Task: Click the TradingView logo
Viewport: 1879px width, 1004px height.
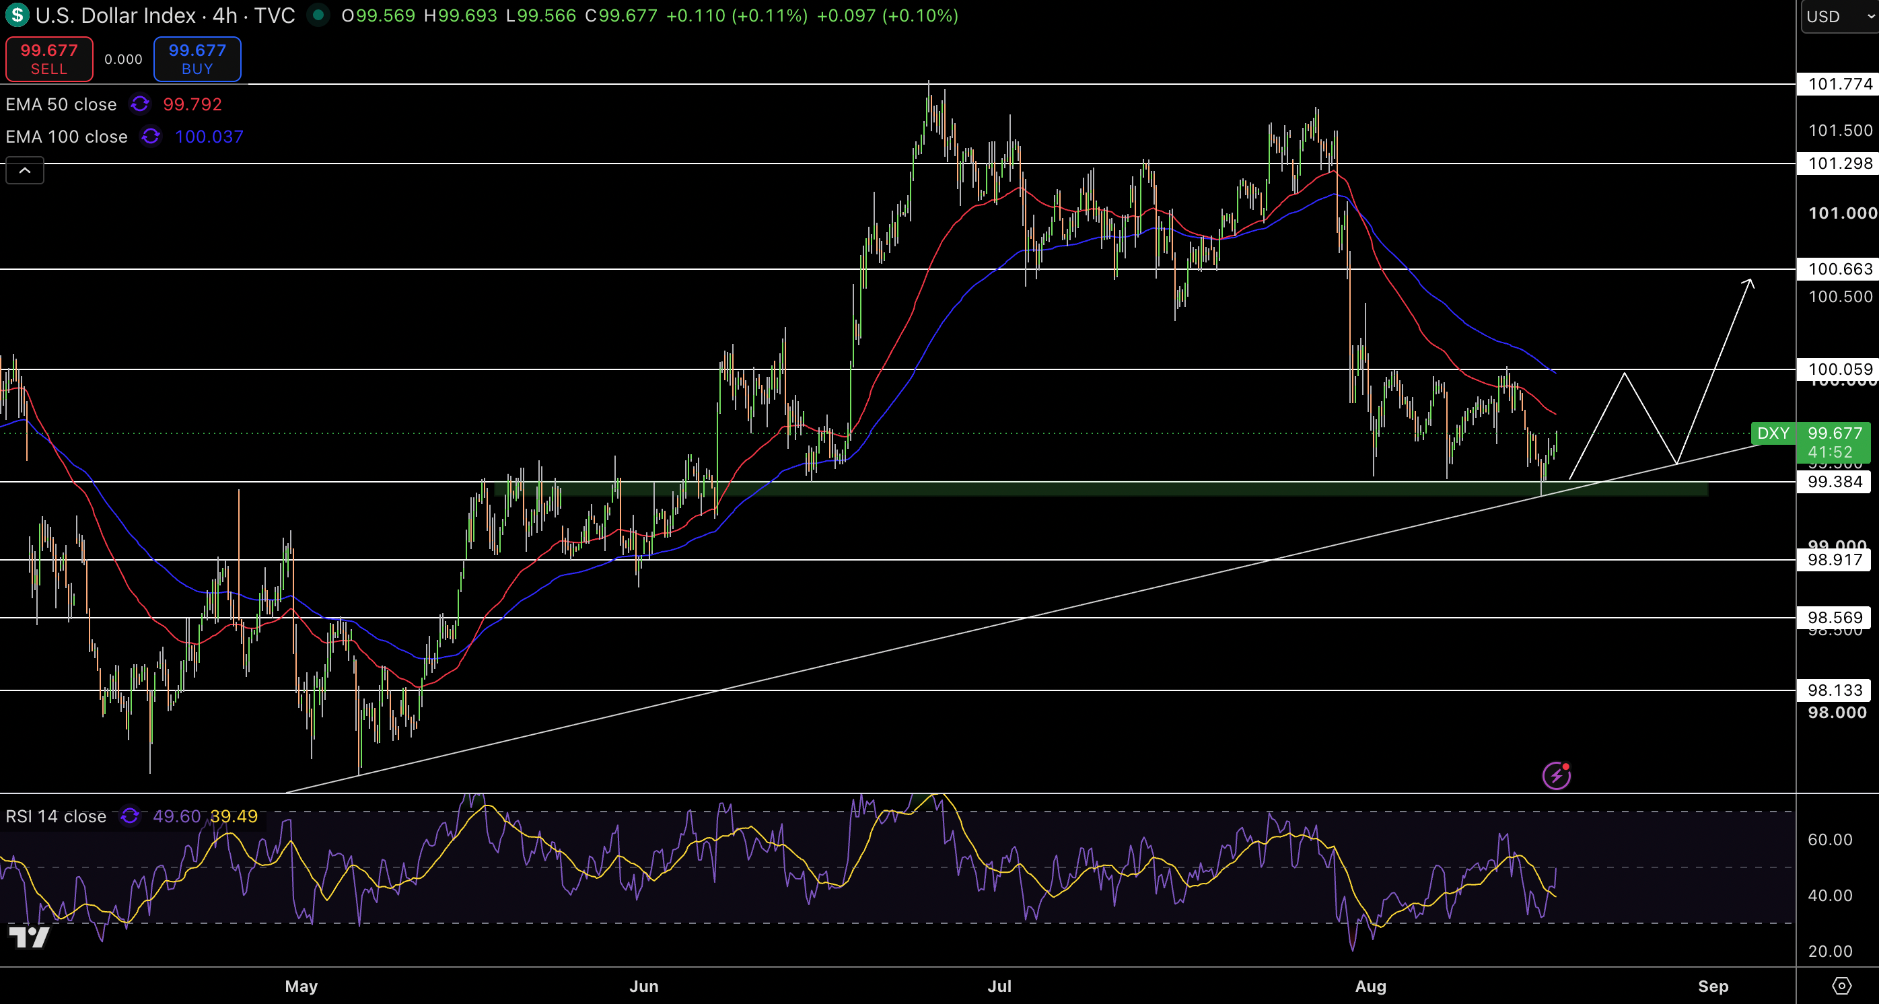Action: [x=28, y=937]
